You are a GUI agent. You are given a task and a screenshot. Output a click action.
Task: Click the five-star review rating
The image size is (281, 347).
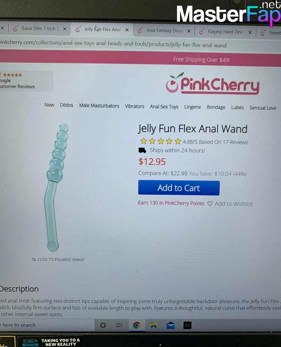[161, 141]
